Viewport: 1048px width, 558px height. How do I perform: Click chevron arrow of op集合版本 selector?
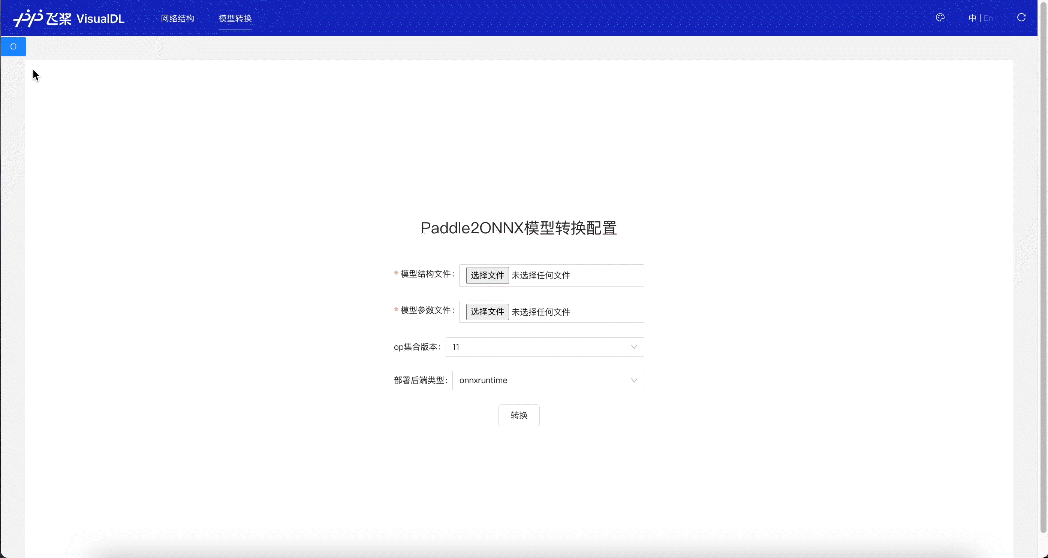(x=634, y=347)
